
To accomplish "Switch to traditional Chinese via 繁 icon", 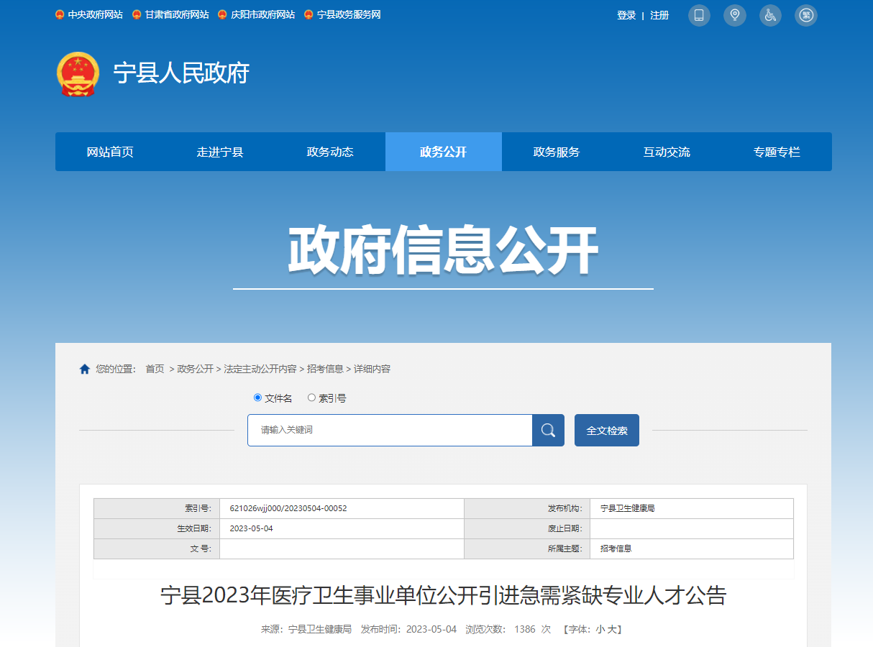I will [x=806, y=15].
